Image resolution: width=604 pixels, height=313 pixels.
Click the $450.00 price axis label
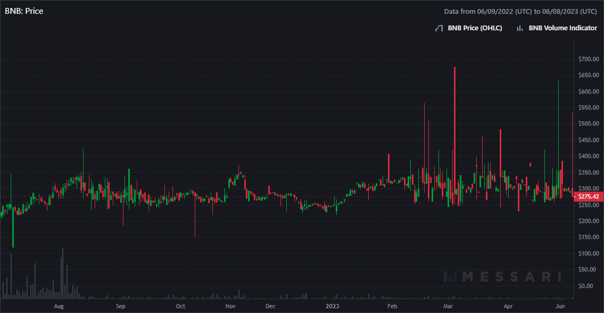coord(589,140)
